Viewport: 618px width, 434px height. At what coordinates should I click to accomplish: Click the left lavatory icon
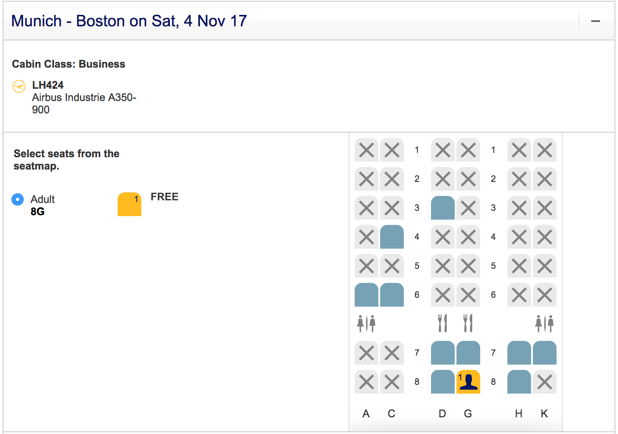pyautogui.click(x=366, y=323)
